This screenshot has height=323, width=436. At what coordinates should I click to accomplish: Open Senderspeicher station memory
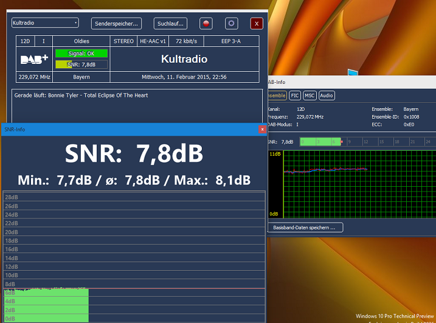[116, 24]
